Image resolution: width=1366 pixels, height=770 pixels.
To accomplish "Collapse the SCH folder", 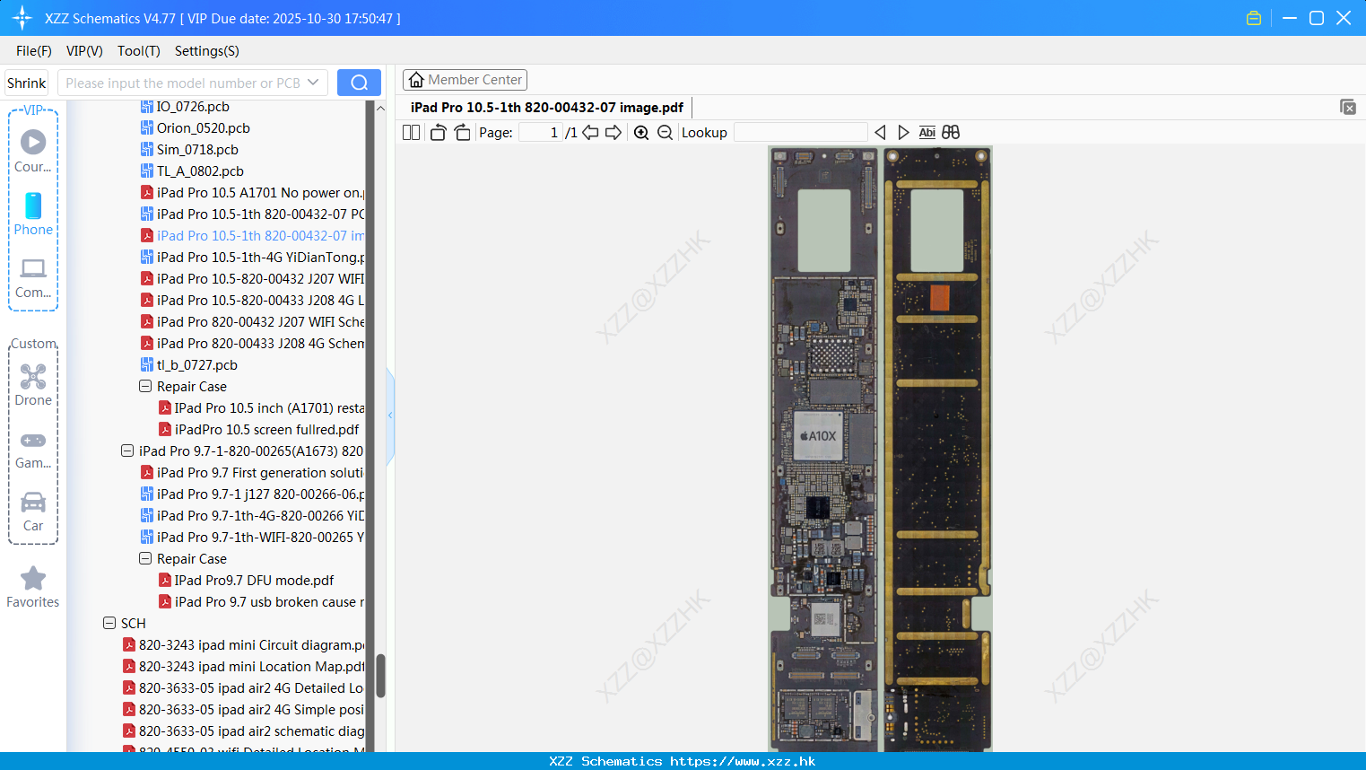I will 109,623.
